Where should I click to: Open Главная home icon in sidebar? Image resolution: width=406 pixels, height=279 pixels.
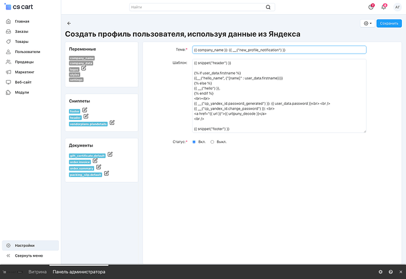[8, 21]
